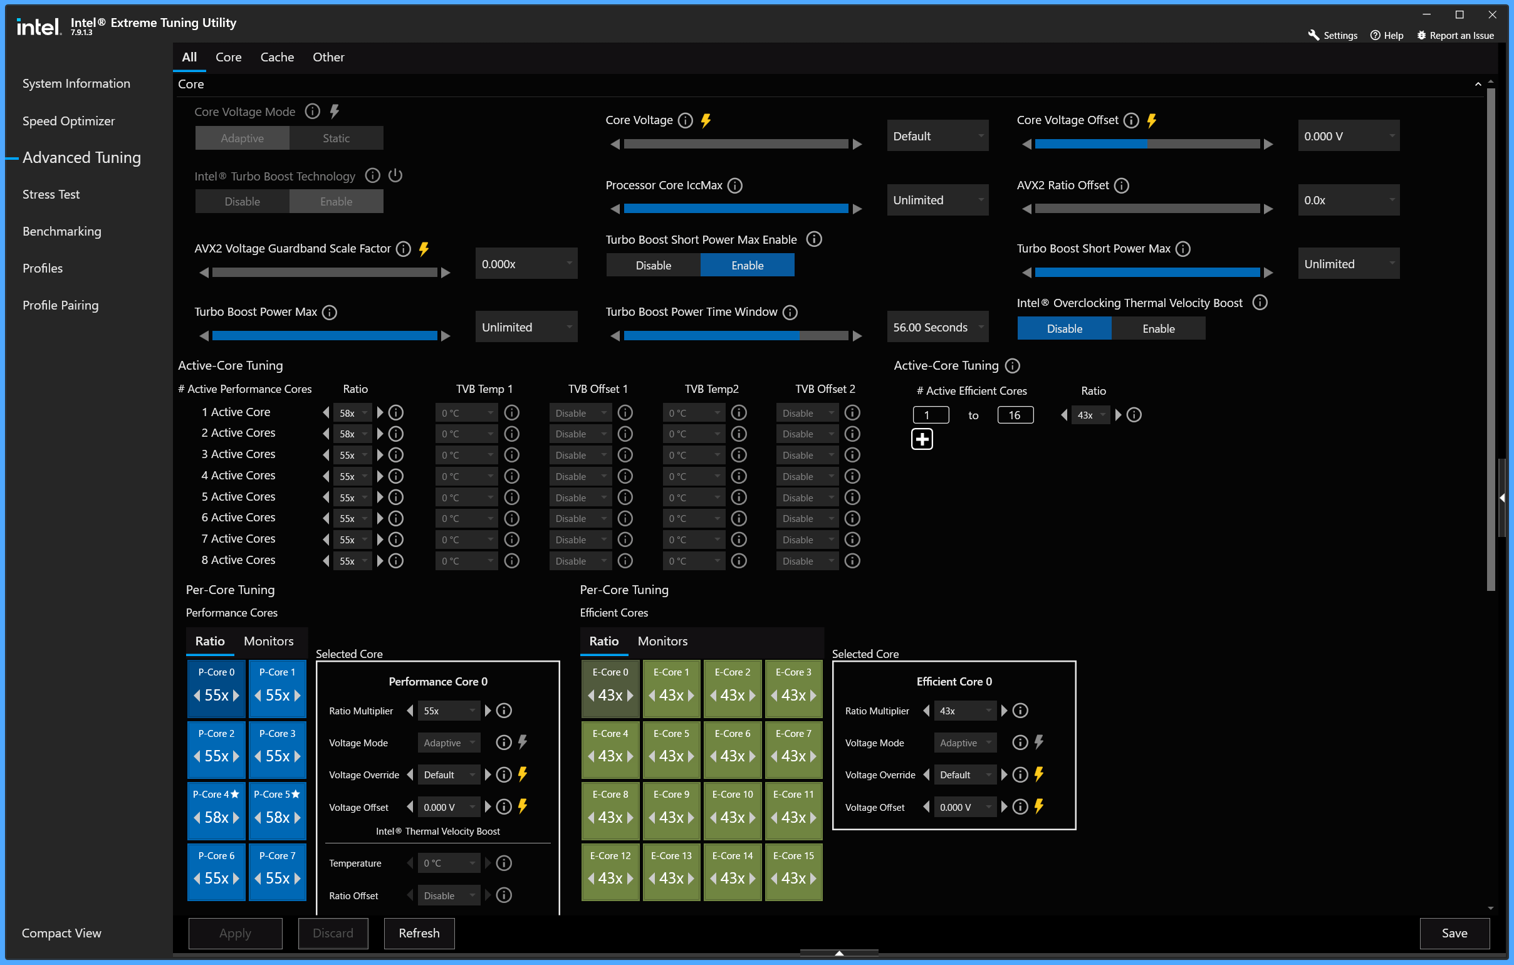1514x965 pixels.
Task: Click the info icon next to Core Voltage Mode
Action: coord(313,112)
